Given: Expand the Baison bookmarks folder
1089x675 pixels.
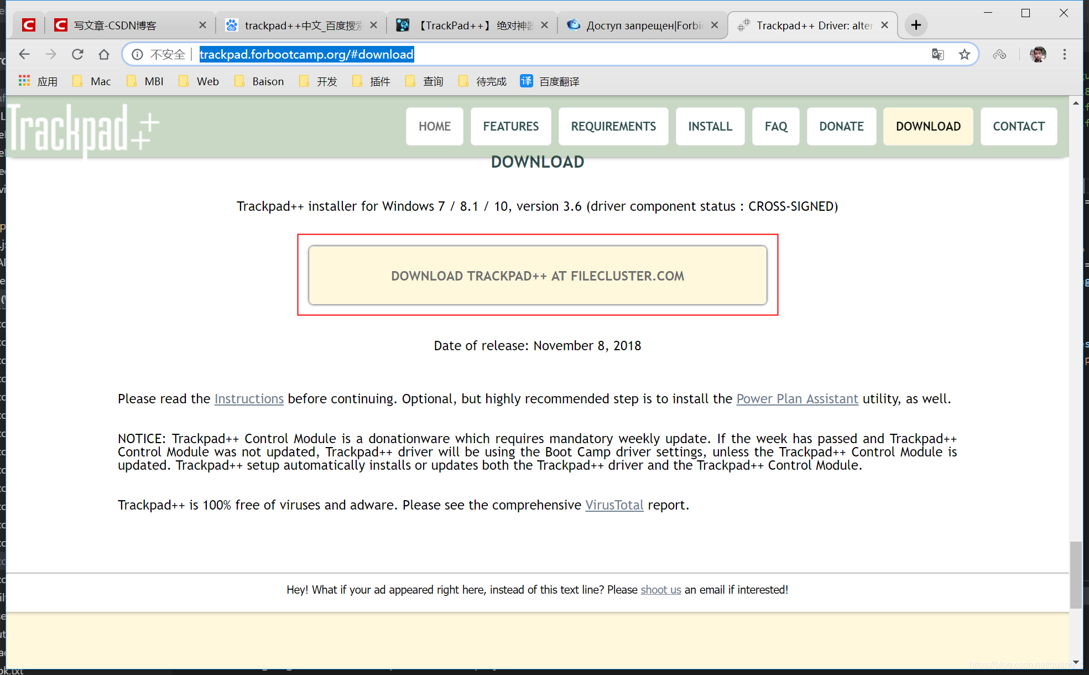Looking at the screenshot, I should (x=259, y=81).
